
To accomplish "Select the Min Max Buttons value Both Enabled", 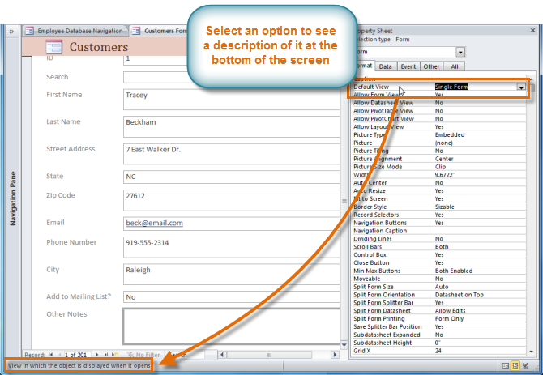I will coord(480,271).
